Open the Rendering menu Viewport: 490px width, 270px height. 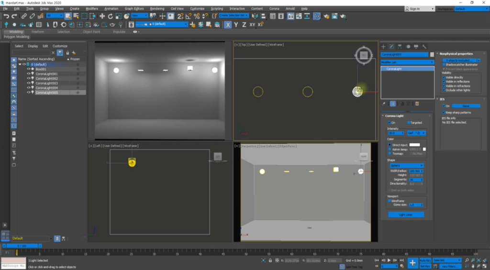coord(156,9)
